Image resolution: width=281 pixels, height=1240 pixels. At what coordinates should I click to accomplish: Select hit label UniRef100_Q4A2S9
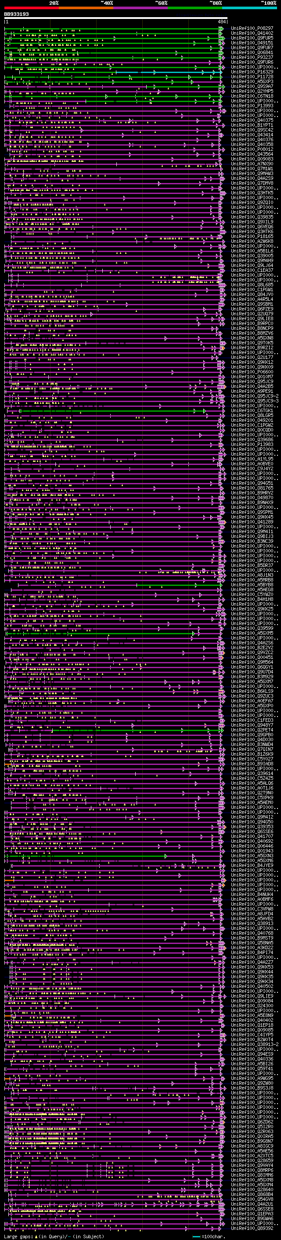(x=252, y=178)
